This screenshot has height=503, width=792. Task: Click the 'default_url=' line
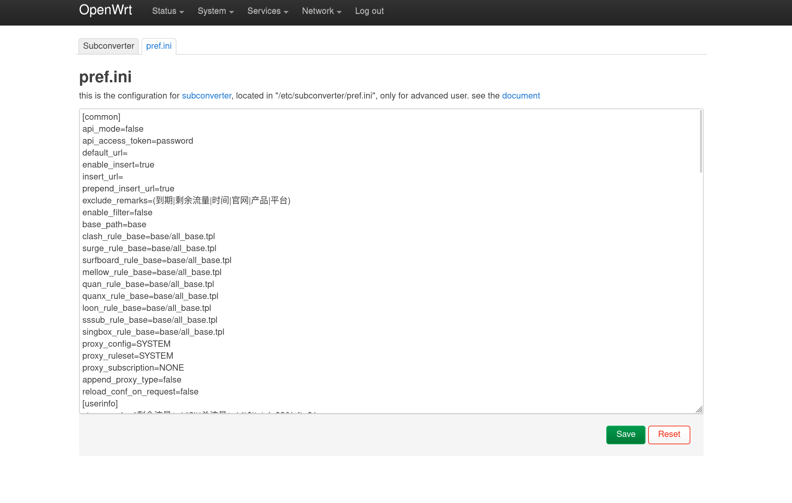[x=105, y=153]
